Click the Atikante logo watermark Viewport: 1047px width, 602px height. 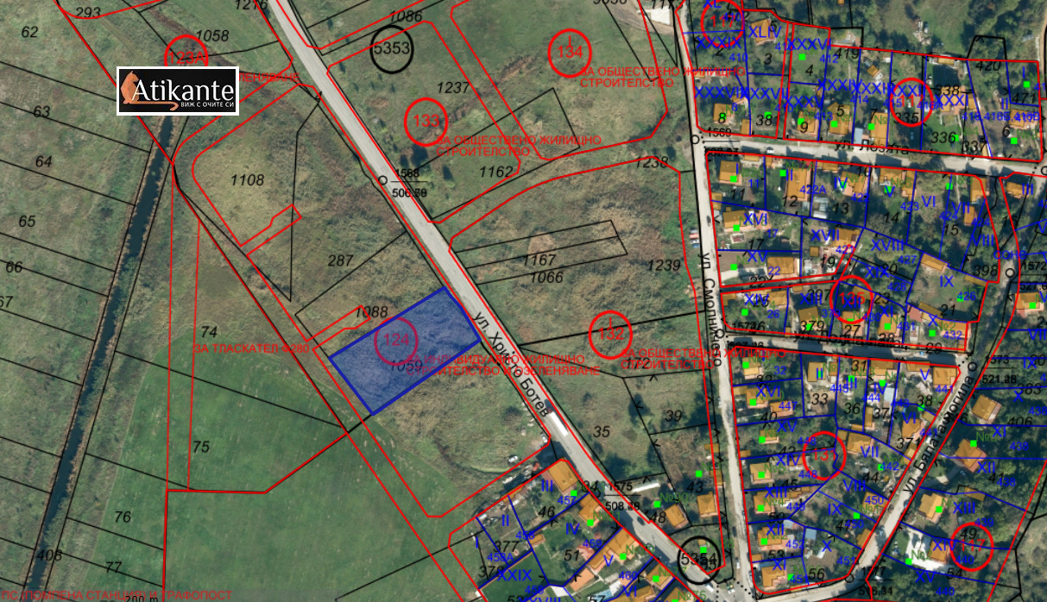[177, 91]
